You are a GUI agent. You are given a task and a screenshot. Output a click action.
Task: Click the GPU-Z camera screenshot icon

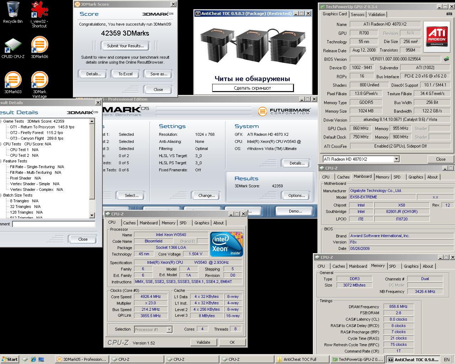449,14
